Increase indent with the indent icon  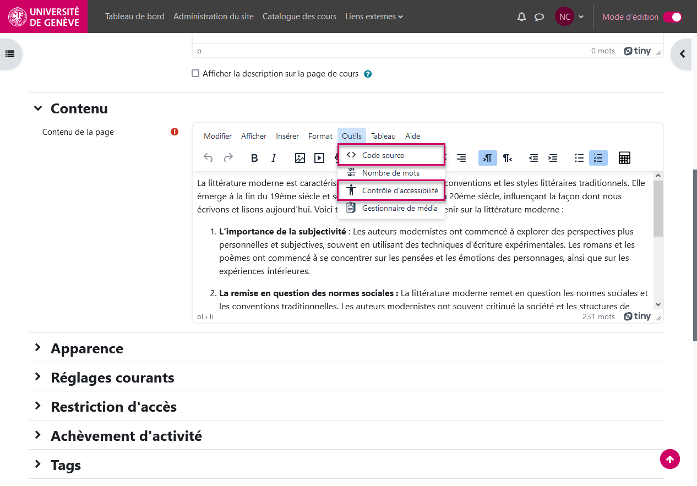pyautogui.click(x=553, y=159)
